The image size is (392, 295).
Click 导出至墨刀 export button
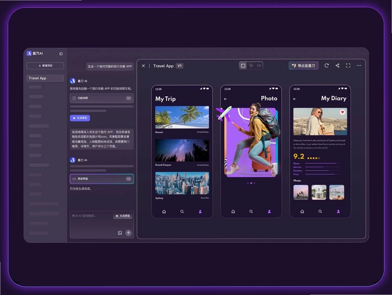(x=303, y=66)
